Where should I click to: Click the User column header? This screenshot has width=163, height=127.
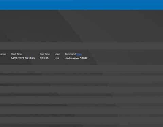click(57, 54)
